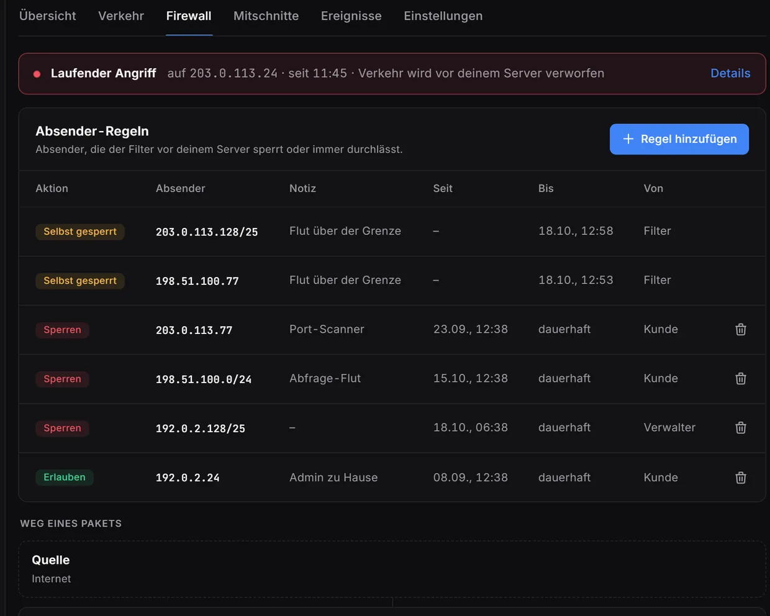This screenshot has width=770, height=616.
Task: Open attack Details link
Action: click(x=730, y=73)
